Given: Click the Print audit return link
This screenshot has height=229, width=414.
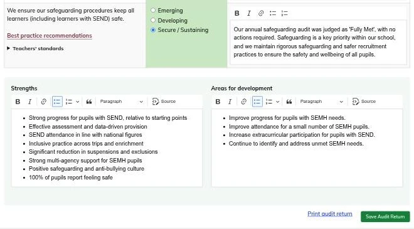Looking at the screenshot, I should click(x=330, y=214).
